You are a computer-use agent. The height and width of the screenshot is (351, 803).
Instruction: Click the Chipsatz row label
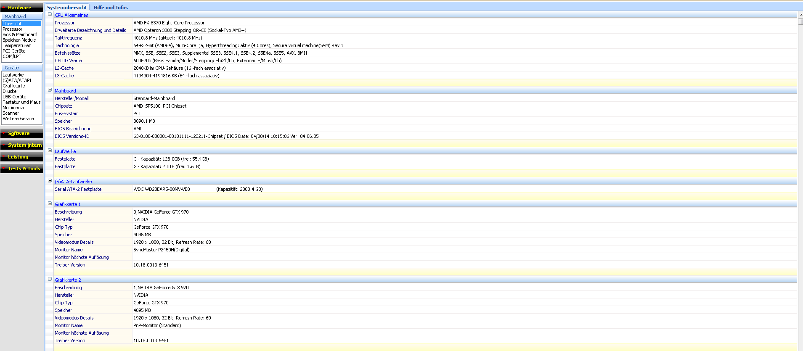click(63, 106)
